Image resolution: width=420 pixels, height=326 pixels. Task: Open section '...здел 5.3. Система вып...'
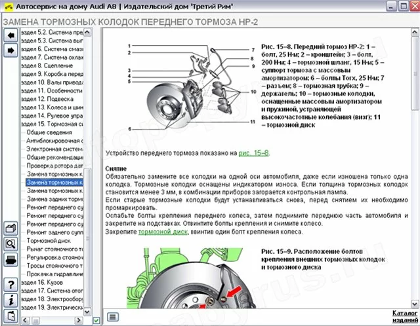click(52, 41)
